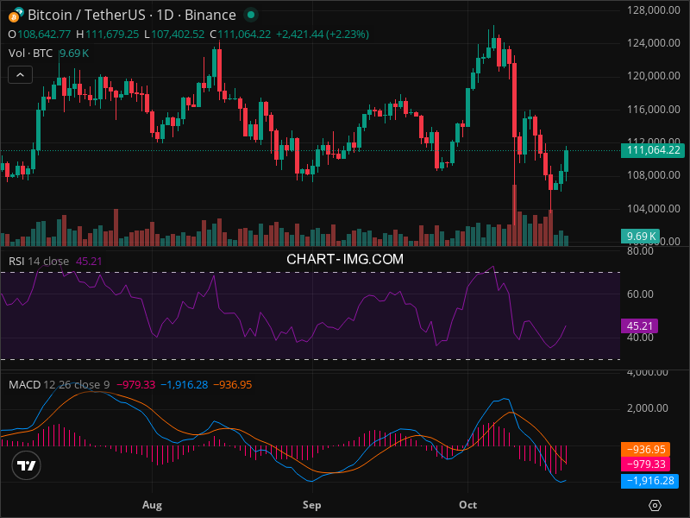
Task: Select the RSI 14 close indicator legend
Action: pyautogui.click(x=39, y=261)
